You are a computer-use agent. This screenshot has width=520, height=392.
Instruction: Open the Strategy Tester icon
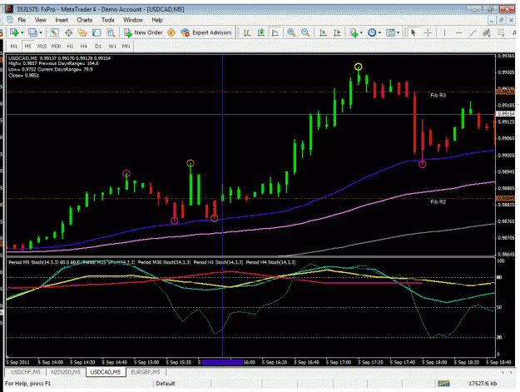click(111, 32)
